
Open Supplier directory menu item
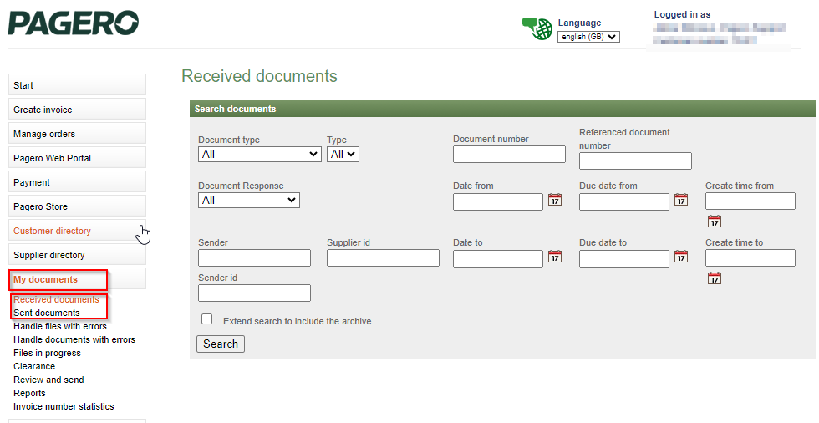pos(77,255)
